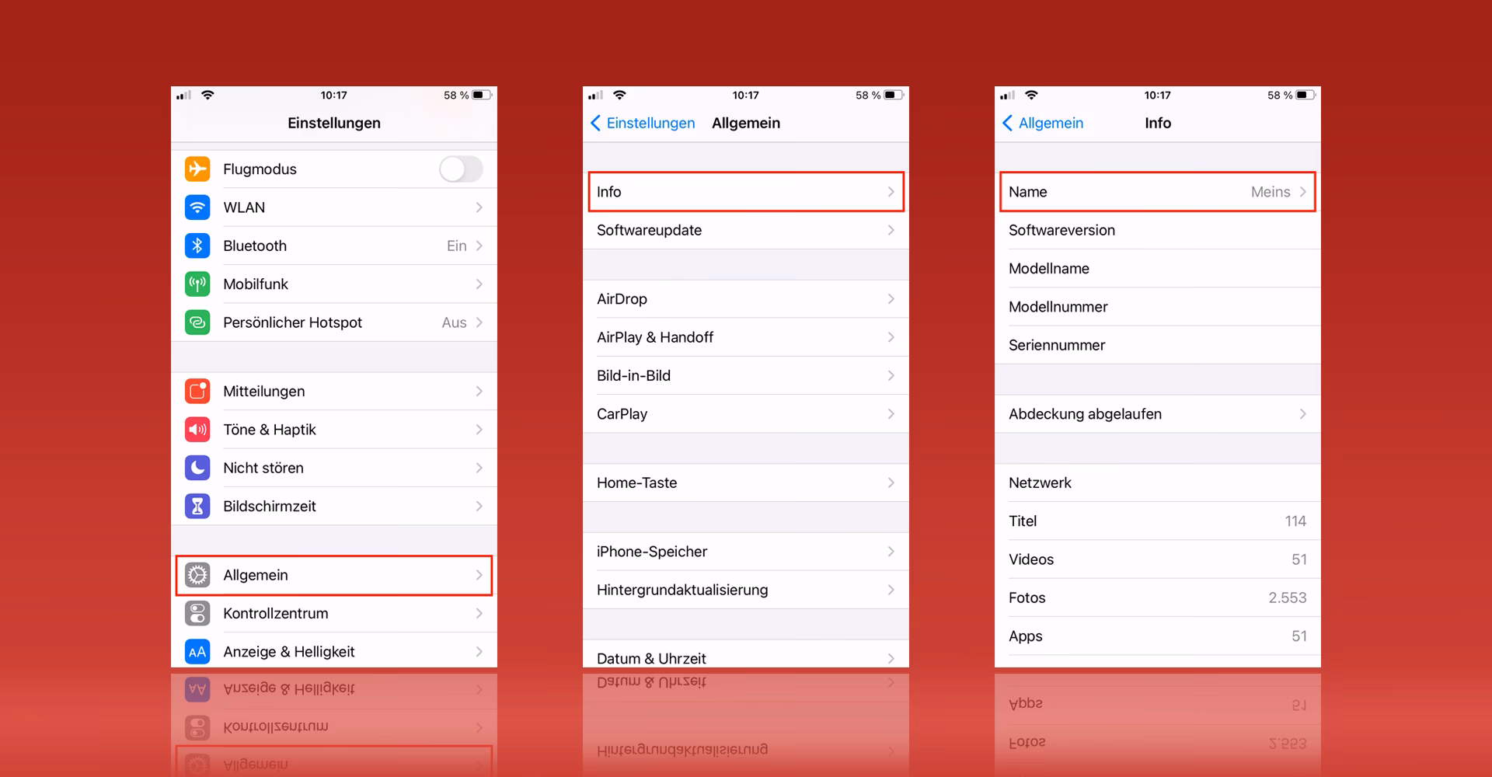Tap the Anzeige & Helligkeit icon
This screenshot has height=777, width=1492.
tap(197, 651)
